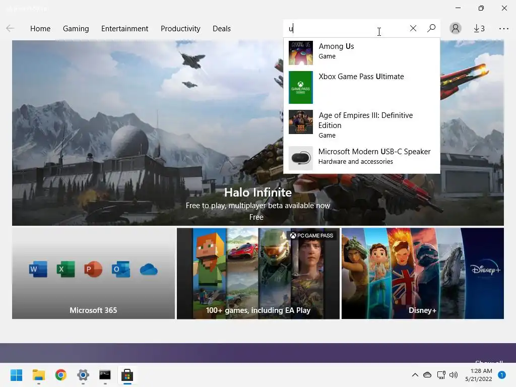Image resolution: width=516 pixels, height=387 pixels.
Task: Click the OneDrive cloud icon in tile
Action: [149, 270]
